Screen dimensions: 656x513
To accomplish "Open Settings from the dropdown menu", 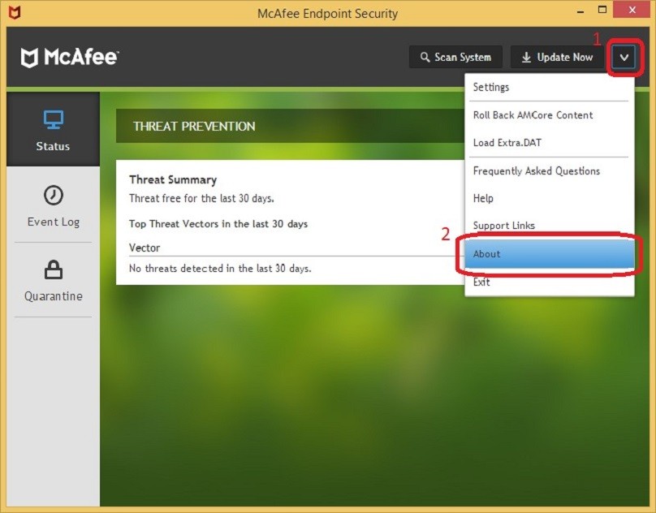I will click(x=550, y=88).
